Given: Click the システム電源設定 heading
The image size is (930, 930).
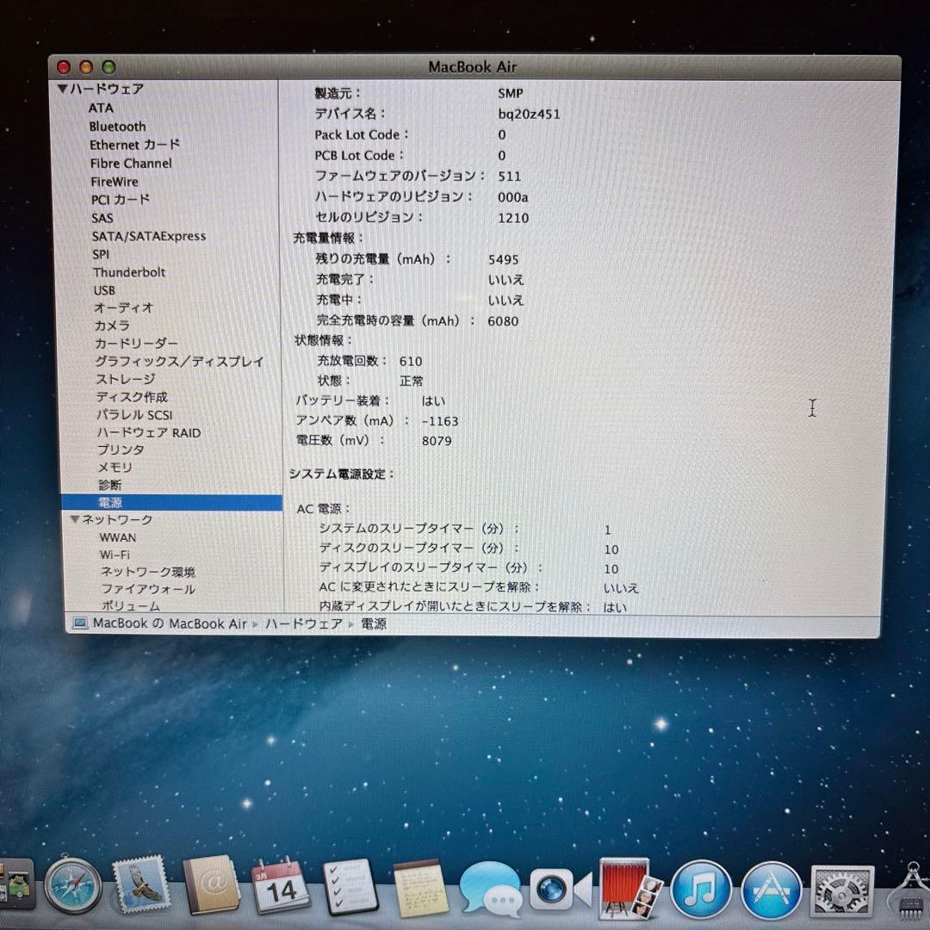Looking at the screenshot, I should [342, 474].
